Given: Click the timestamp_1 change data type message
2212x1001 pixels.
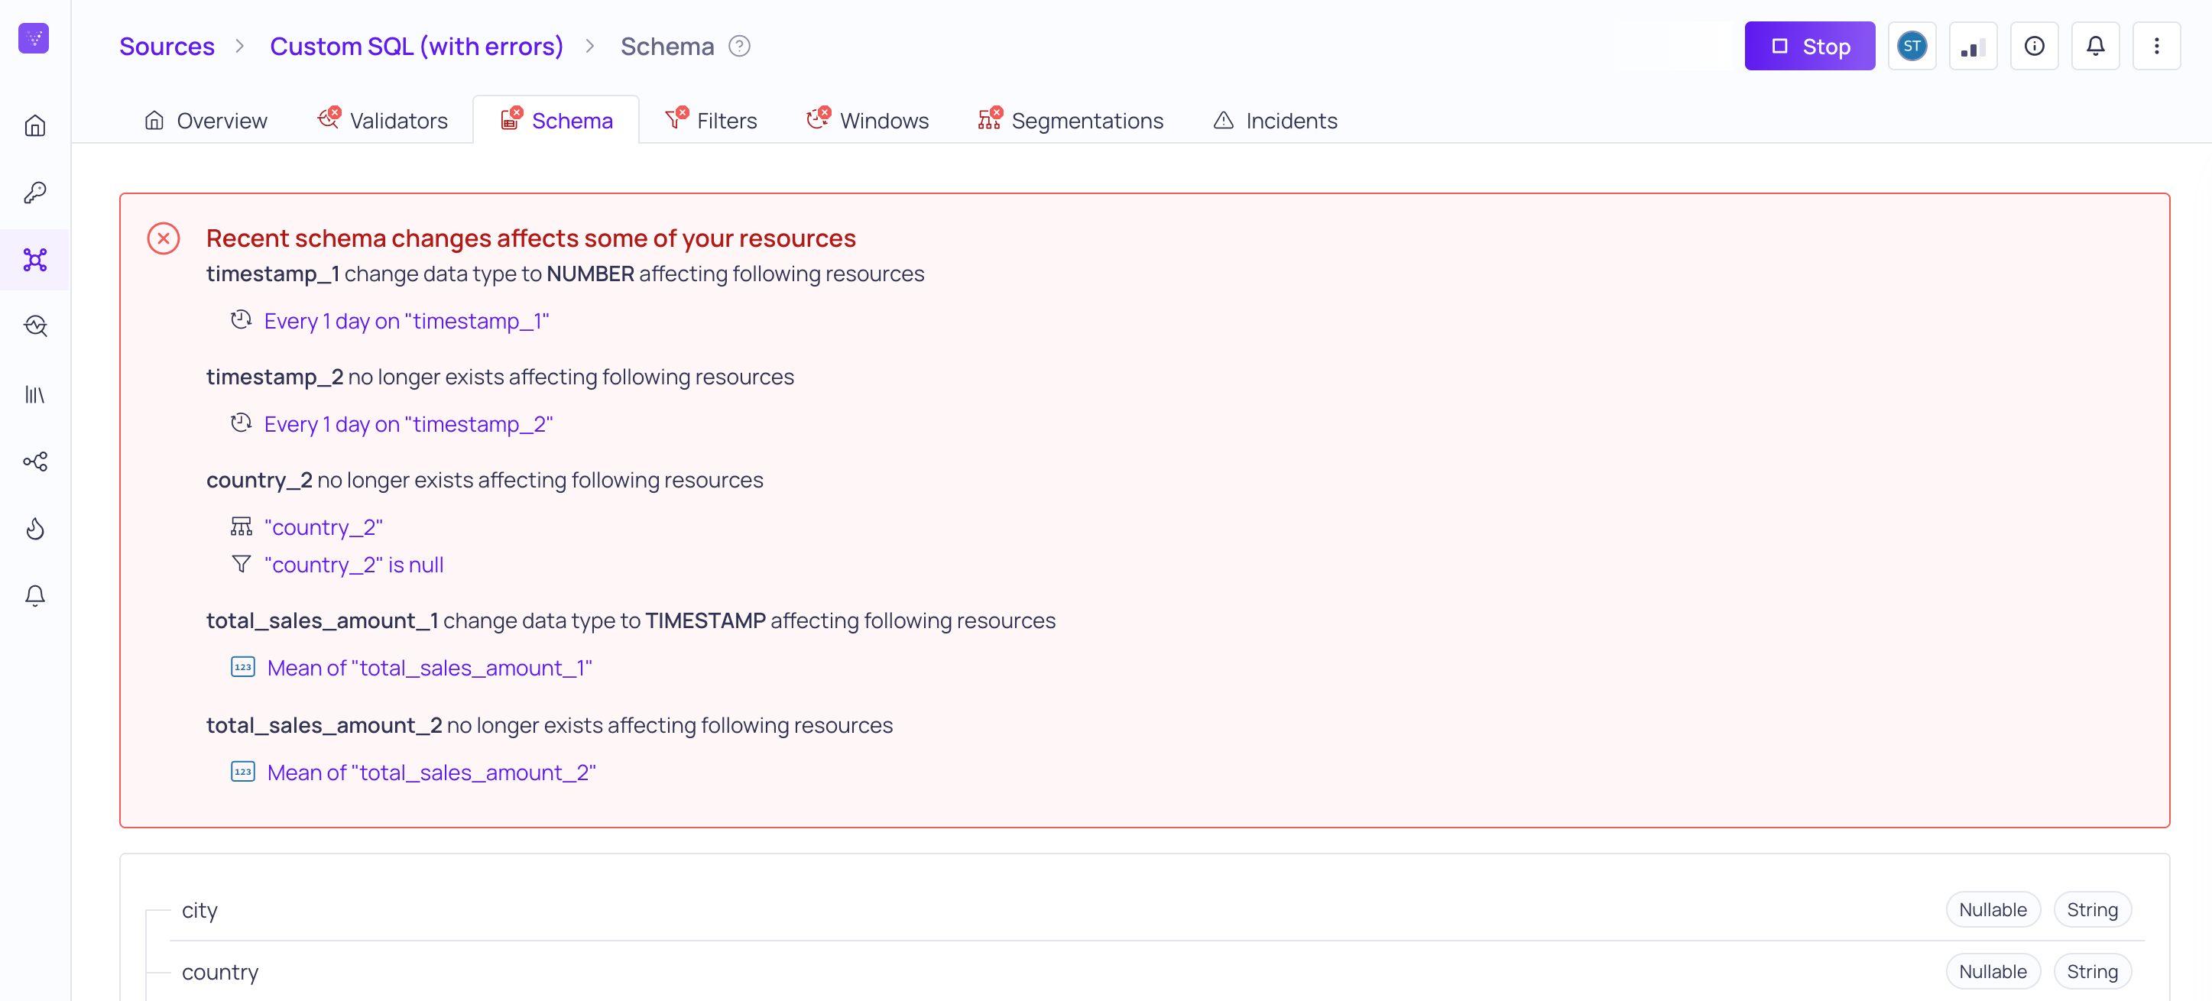Looking at the screenshot, I should [565, 273].
